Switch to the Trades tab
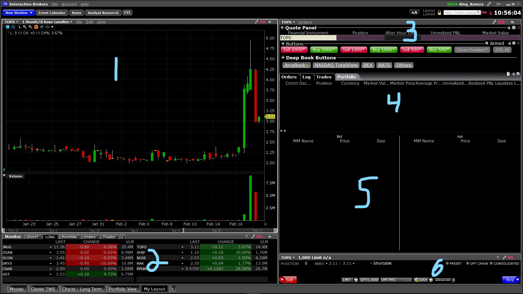 point(324,77)
